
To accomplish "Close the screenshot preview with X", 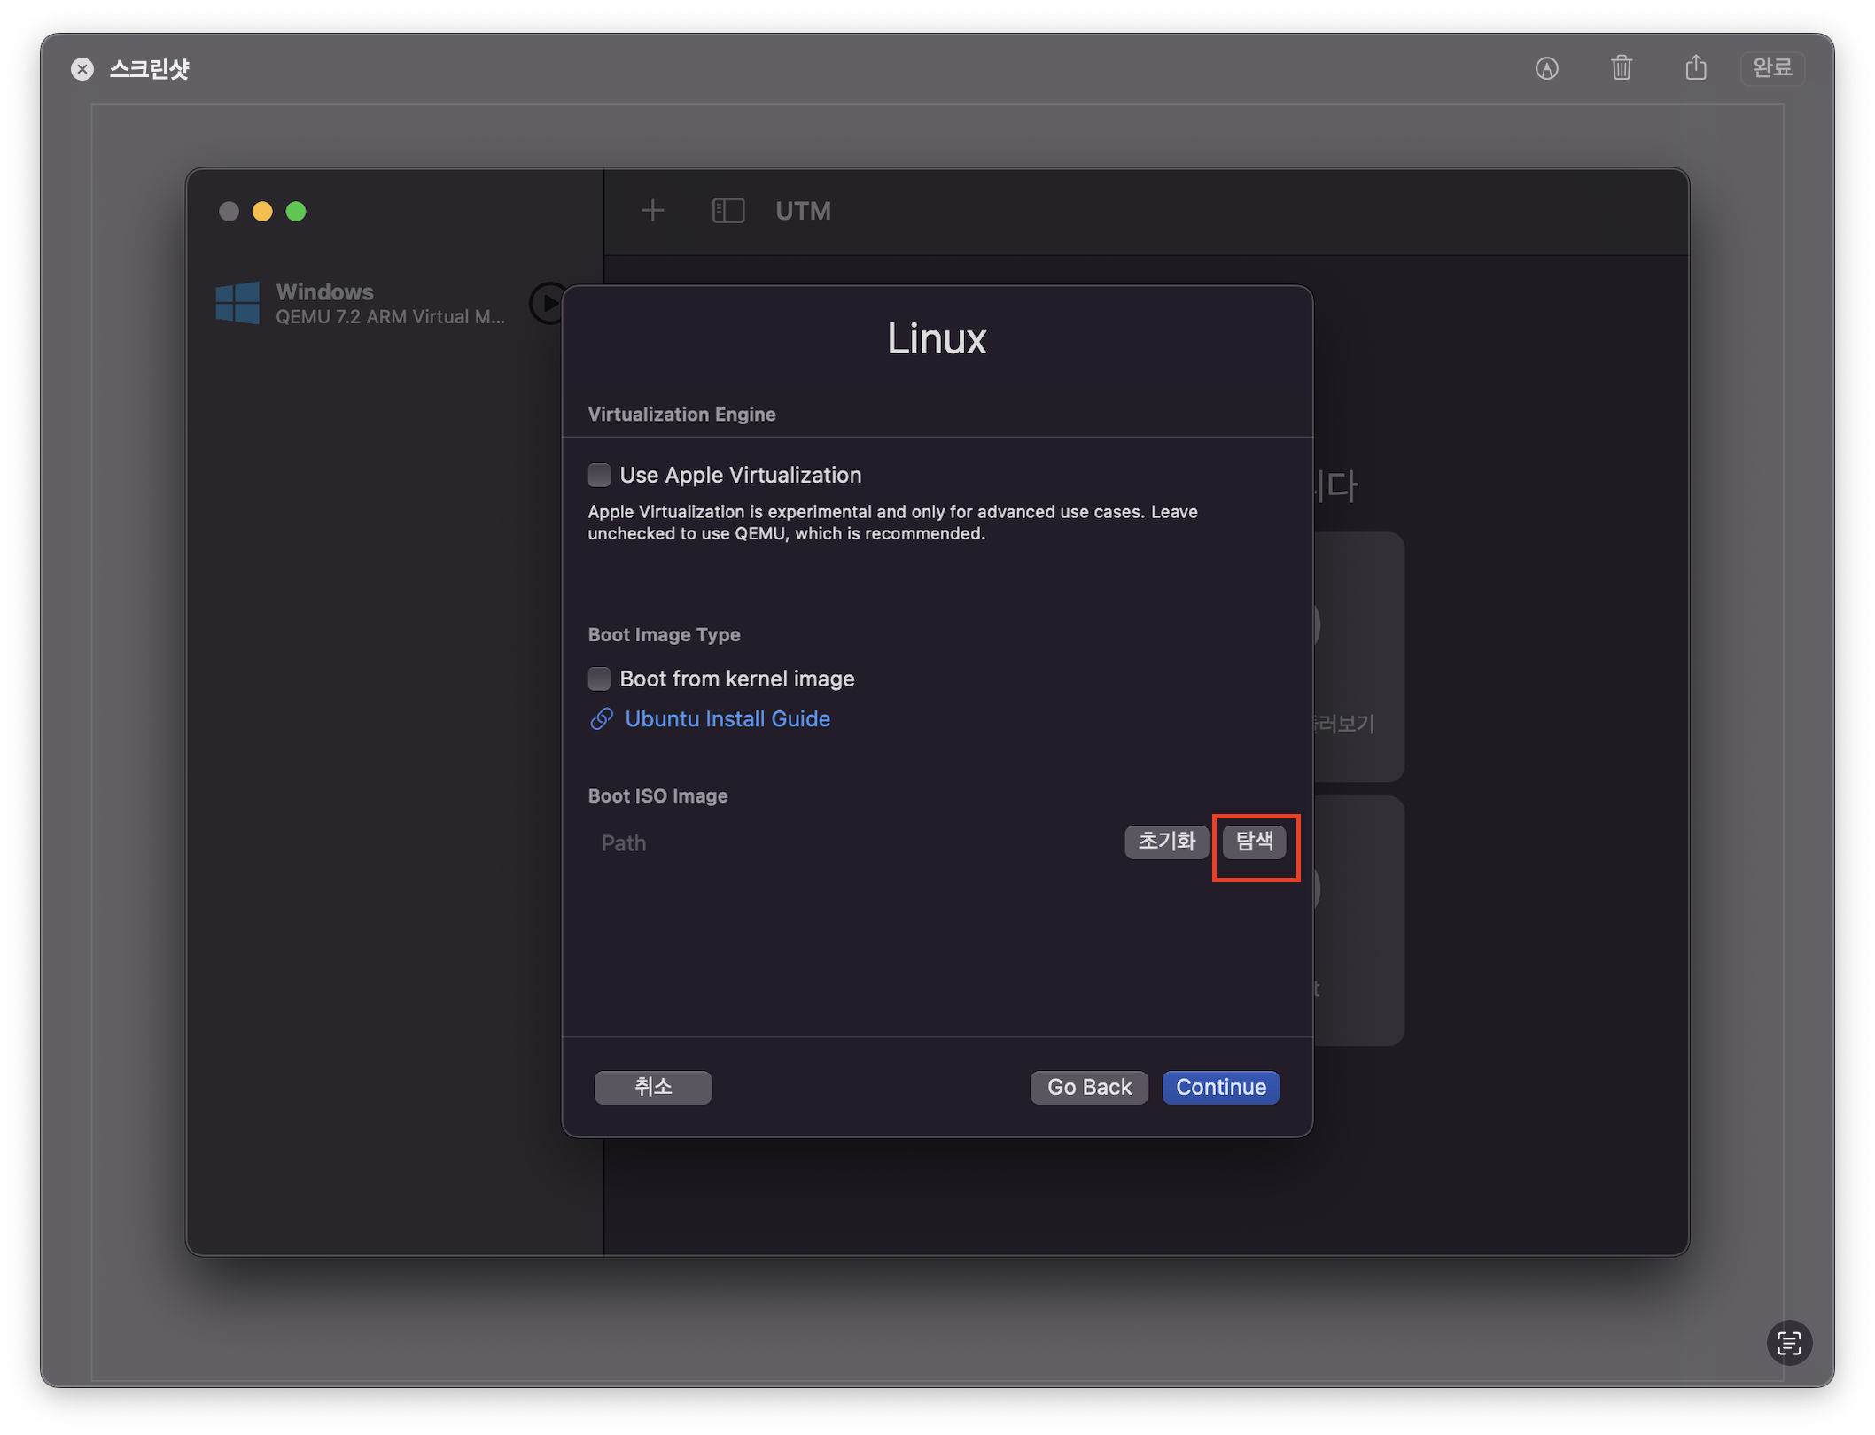I will [82, 69].
